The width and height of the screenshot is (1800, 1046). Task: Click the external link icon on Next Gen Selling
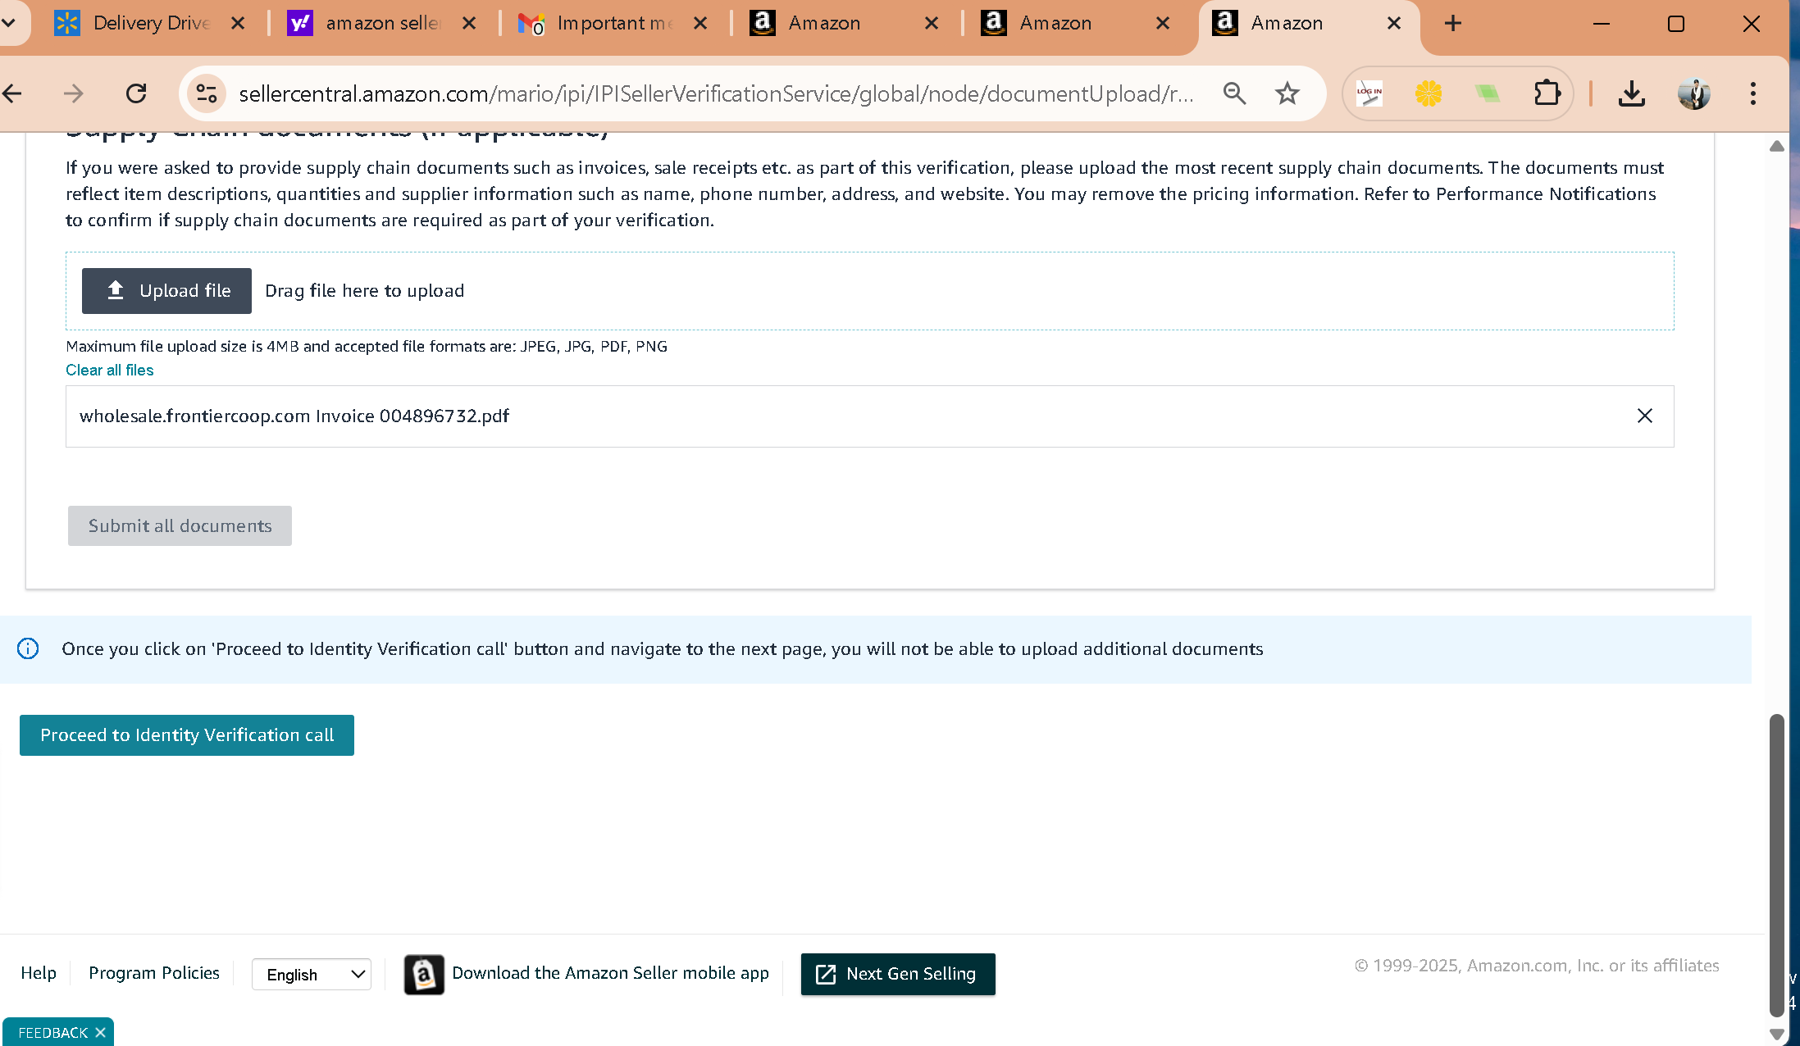pos(826,974)
